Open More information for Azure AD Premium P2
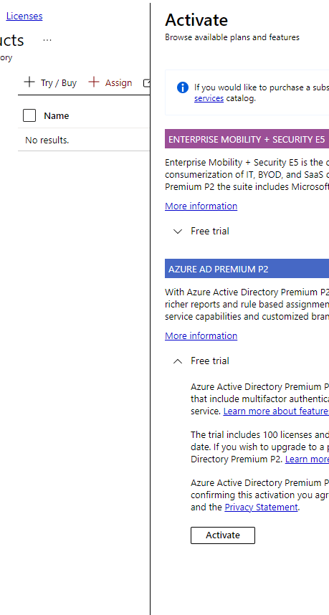This screenshot has height=615, width=329. (201, 336)
